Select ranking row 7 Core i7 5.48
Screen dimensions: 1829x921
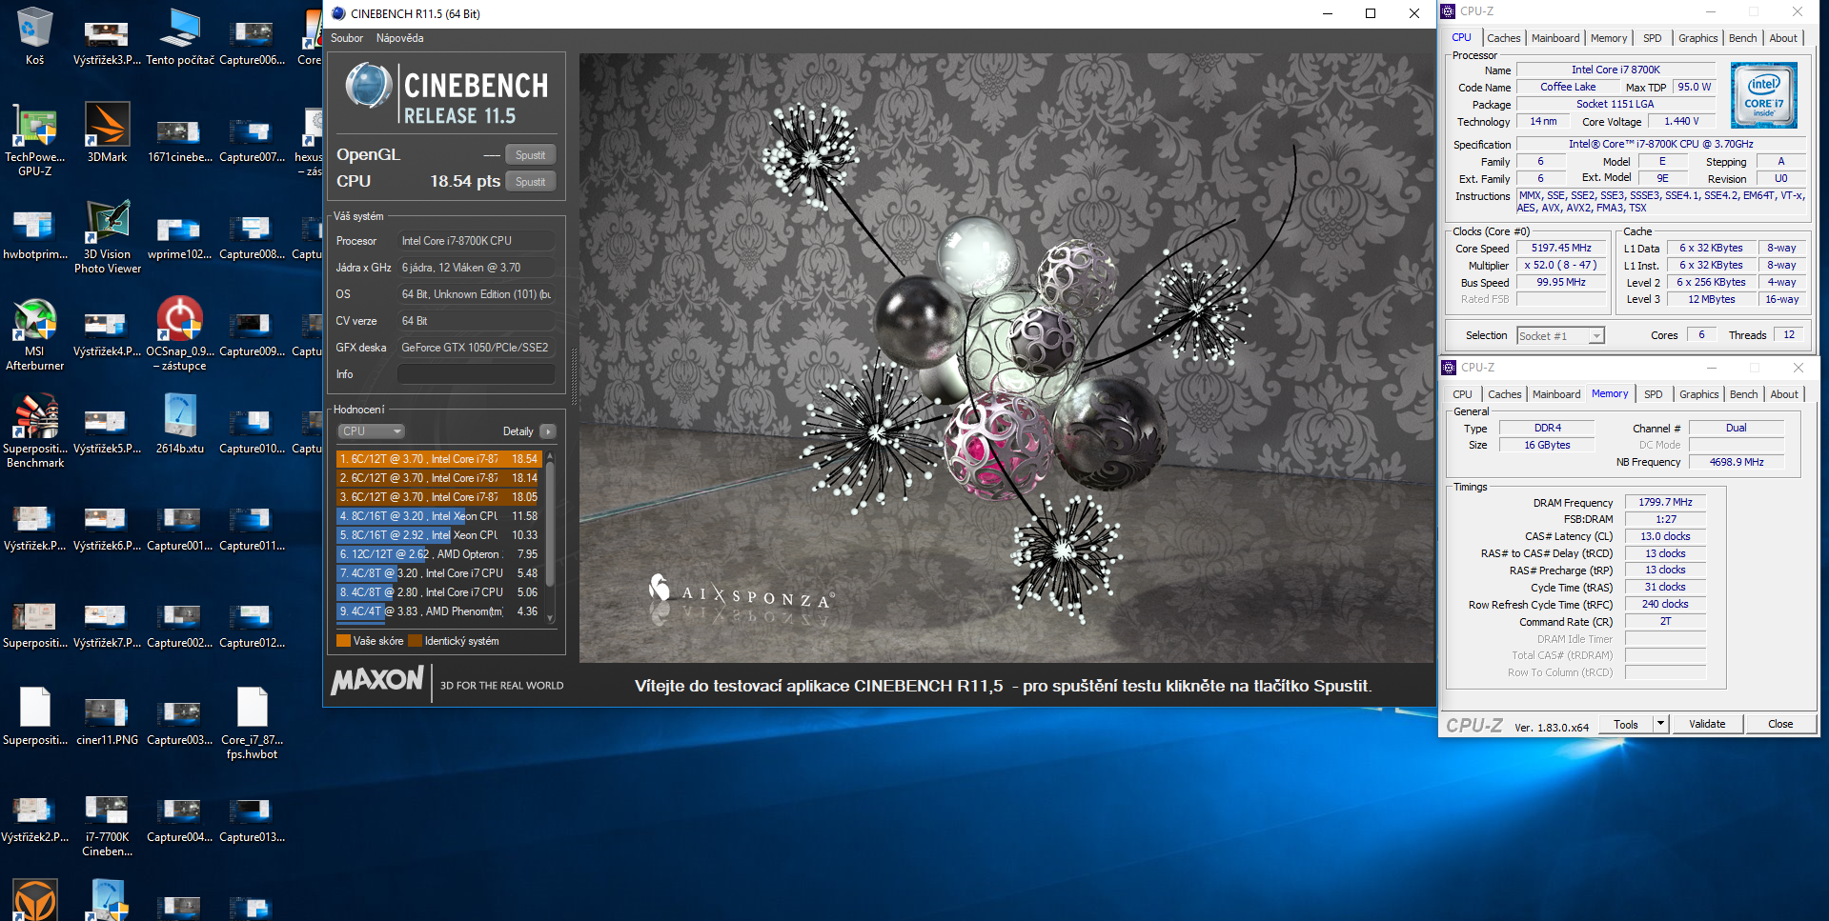pyautogui.click(x=438, y=573)
